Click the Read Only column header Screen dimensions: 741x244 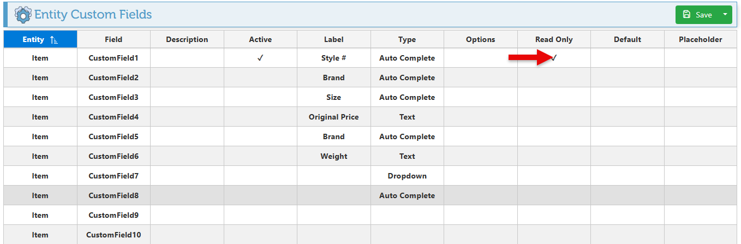coord(554,39)
